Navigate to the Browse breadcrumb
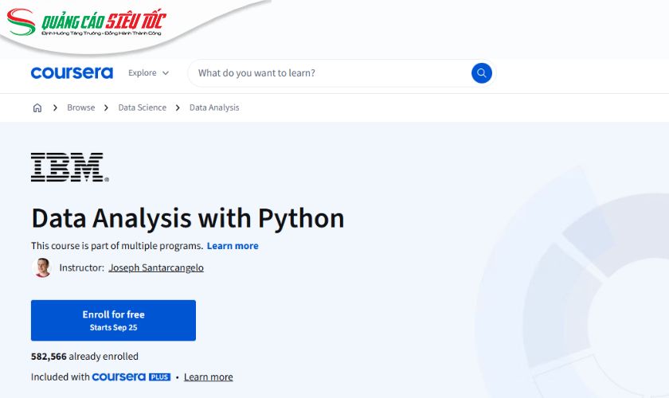Screen dimensions: 669x398 click(x=80, y=108)
